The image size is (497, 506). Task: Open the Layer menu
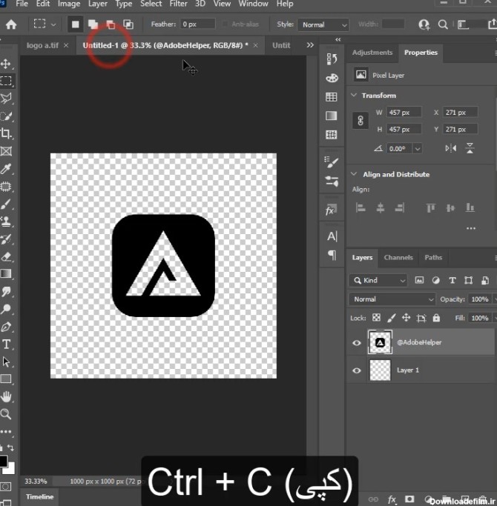point(98,4)
